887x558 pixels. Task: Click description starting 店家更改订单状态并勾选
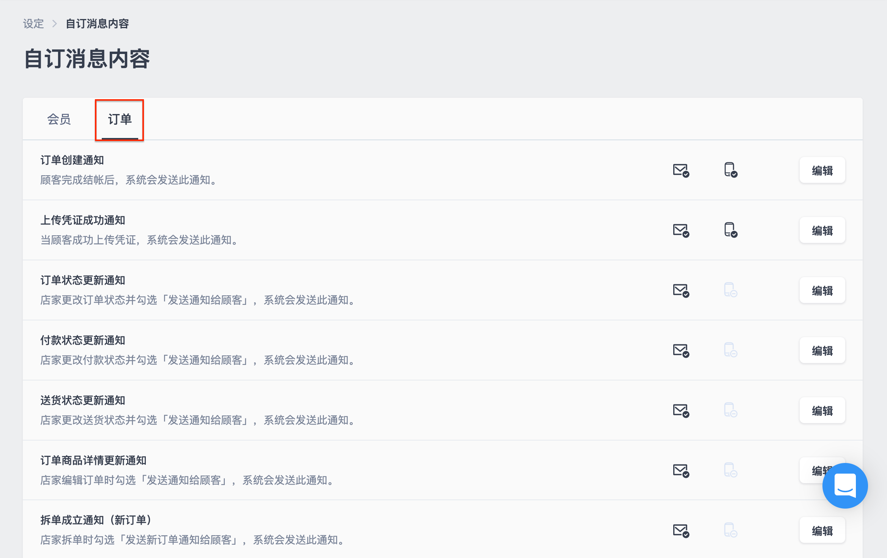[x=198, y=300]
